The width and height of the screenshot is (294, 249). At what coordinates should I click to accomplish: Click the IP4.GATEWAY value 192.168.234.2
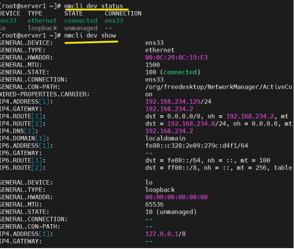pyautogui.click(x=169, y=109)
